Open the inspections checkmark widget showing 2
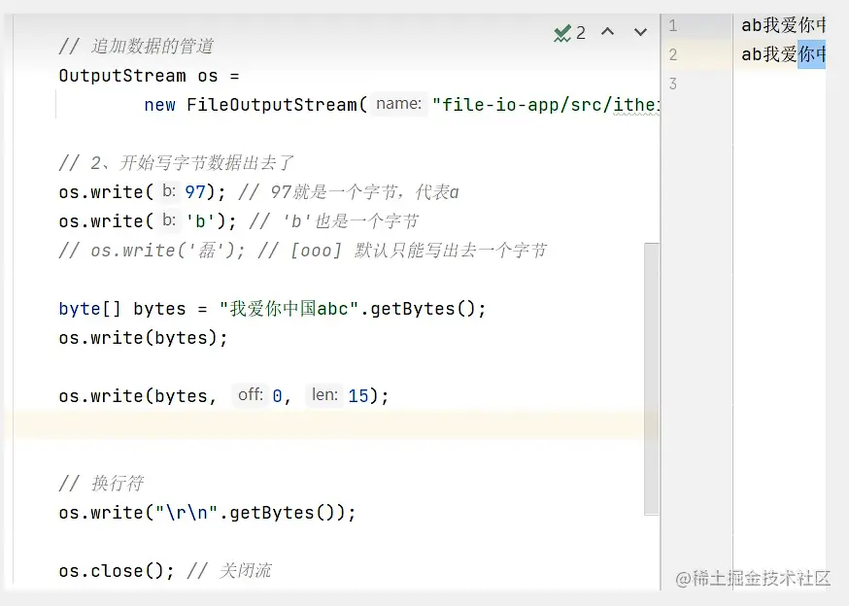Viewport: 849px width, 606px height. 569,33
